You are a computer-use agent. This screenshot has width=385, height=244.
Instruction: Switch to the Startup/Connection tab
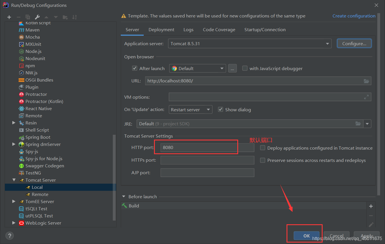265,30
